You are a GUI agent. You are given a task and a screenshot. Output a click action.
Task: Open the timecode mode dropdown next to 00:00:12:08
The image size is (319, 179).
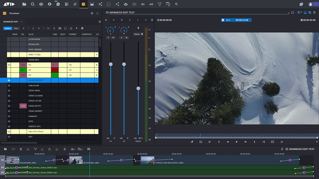228,20
